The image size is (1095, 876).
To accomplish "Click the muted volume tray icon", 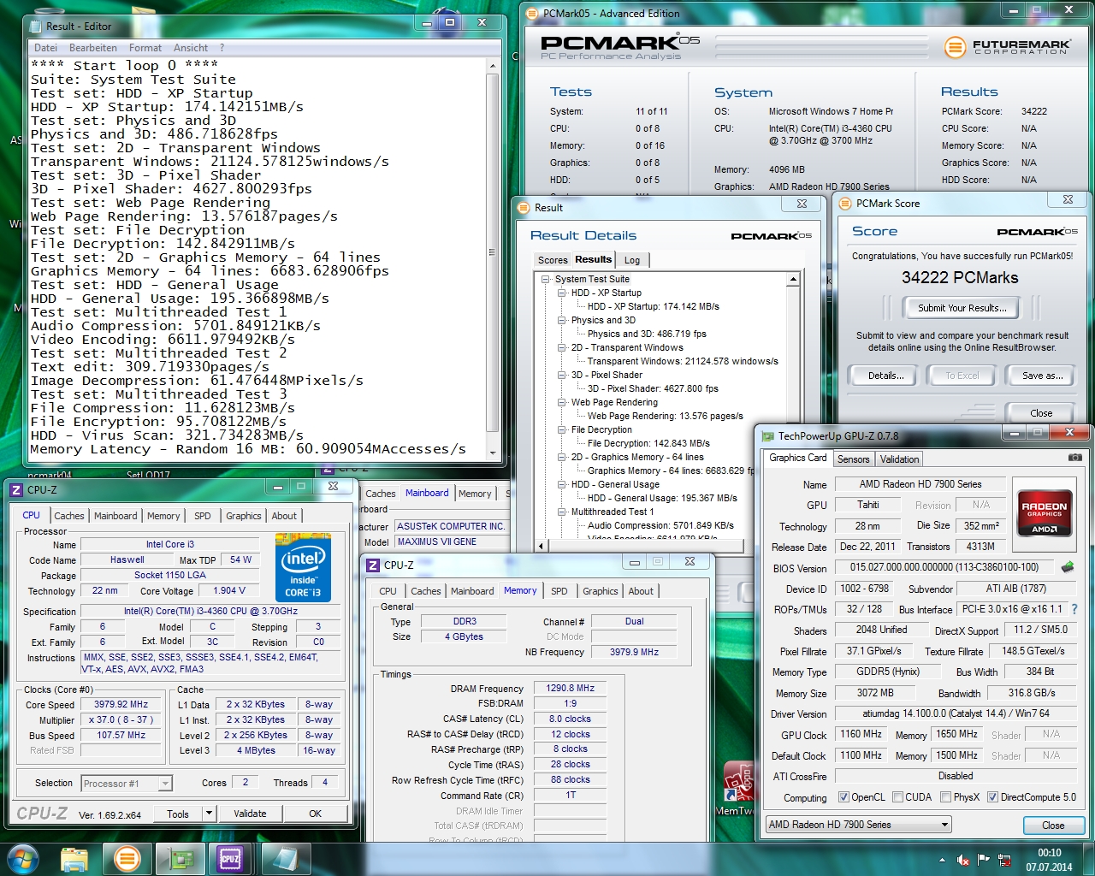I will pyautogui.click(x=963, y=860).
